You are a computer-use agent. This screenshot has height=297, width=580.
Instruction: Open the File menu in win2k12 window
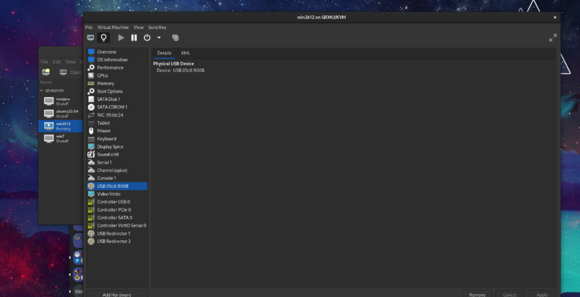point(89,27)
